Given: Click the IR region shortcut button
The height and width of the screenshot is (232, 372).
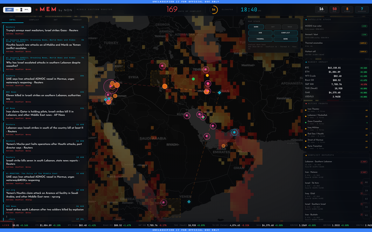Looking at the screenshot, I should pos(366,191).
